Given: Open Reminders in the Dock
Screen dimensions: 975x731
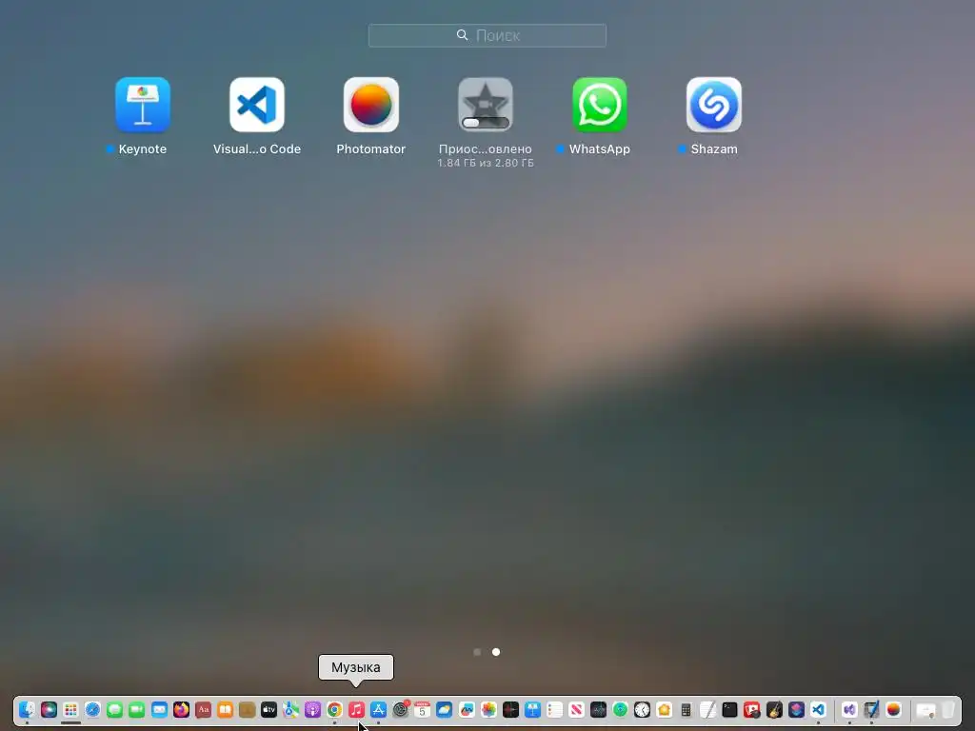Looking at the screenshot, I should pos(554,709).
